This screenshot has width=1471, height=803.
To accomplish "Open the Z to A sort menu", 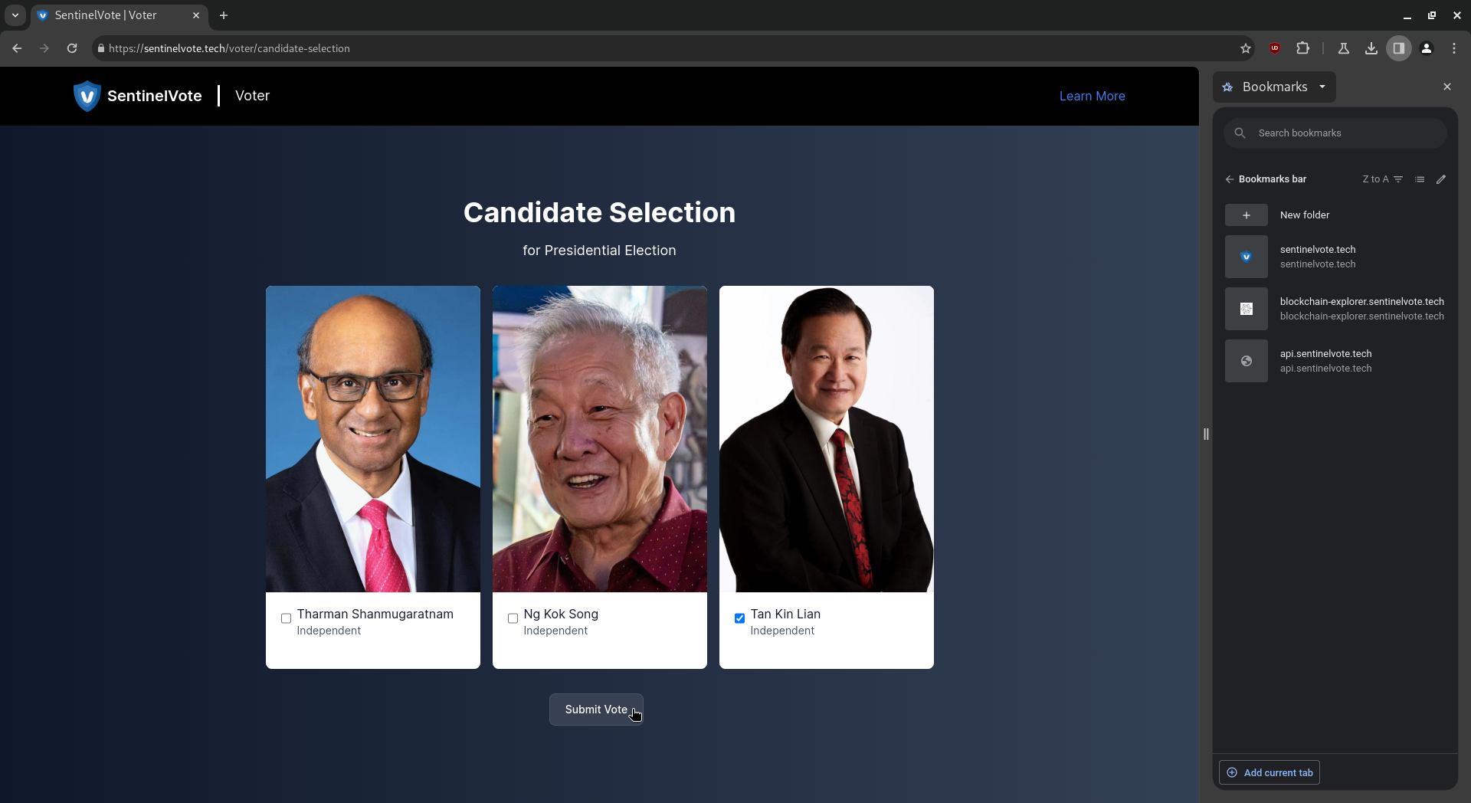I will pyautogui.click(x=1382, y=179).
